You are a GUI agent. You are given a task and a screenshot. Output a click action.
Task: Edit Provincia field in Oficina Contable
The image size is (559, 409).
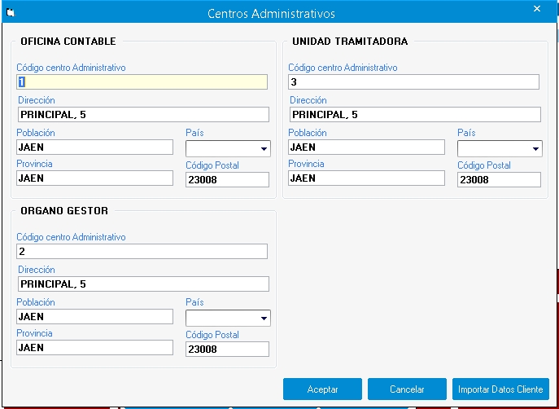pos(95,178)
